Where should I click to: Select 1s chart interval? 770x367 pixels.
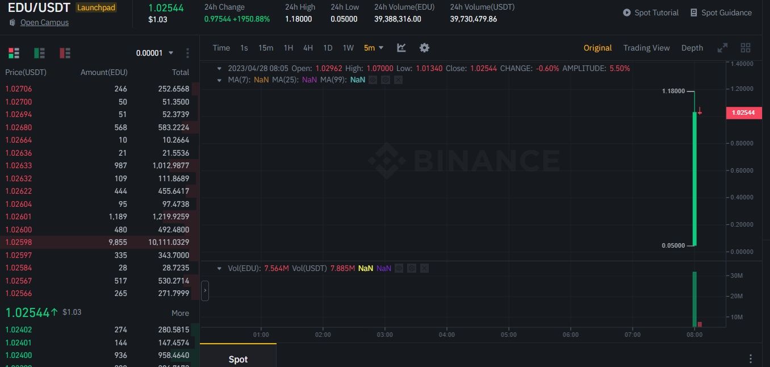pos(244,48)
